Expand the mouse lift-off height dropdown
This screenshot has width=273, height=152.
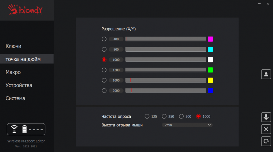click(x=187, y=125)
